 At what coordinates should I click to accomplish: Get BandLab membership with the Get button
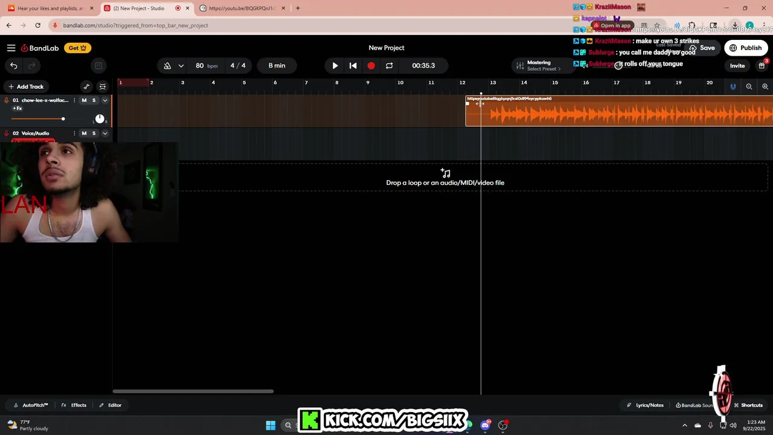[x=77, y=48]
